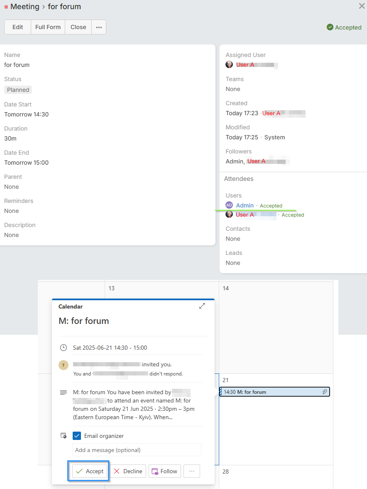Image resolution: width=367 pixels, height=489 pixels.
Task: Click the assigned user's avatar photo
Action: pyautogui.click(x=229, y=64)
